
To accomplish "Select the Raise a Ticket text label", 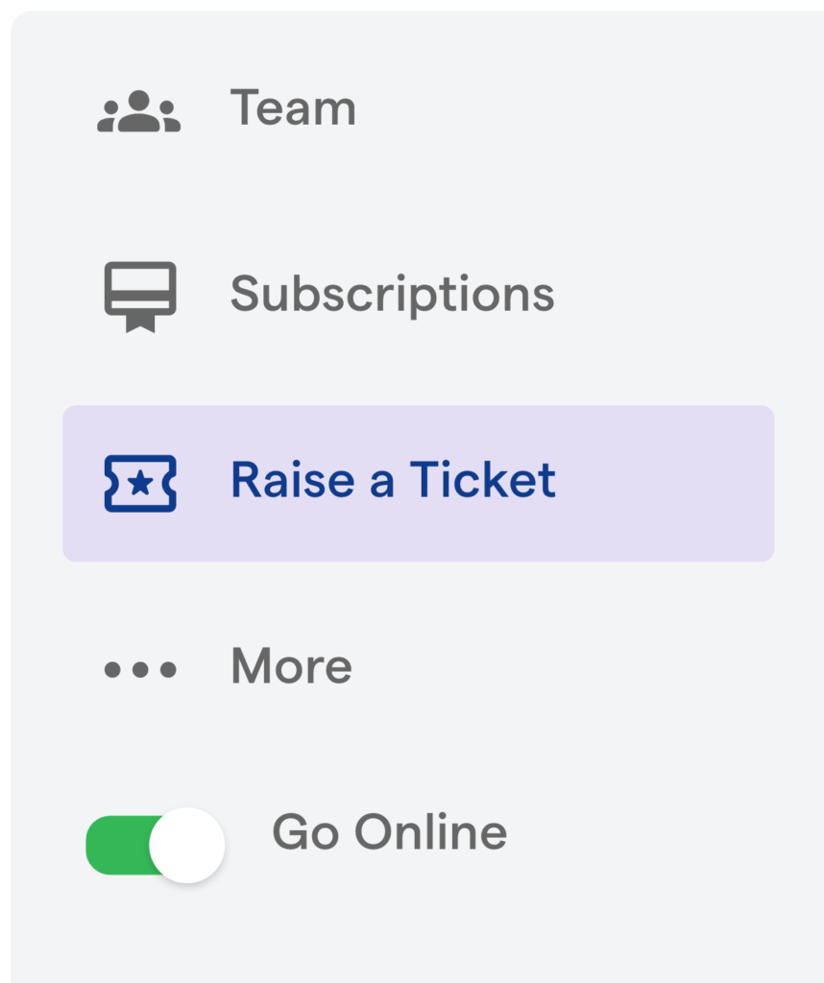I will tap(393, 480).
